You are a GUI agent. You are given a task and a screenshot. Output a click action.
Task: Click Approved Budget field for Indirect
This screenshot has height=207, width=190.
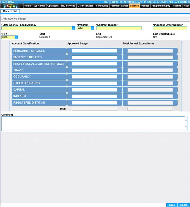point(94,96)
